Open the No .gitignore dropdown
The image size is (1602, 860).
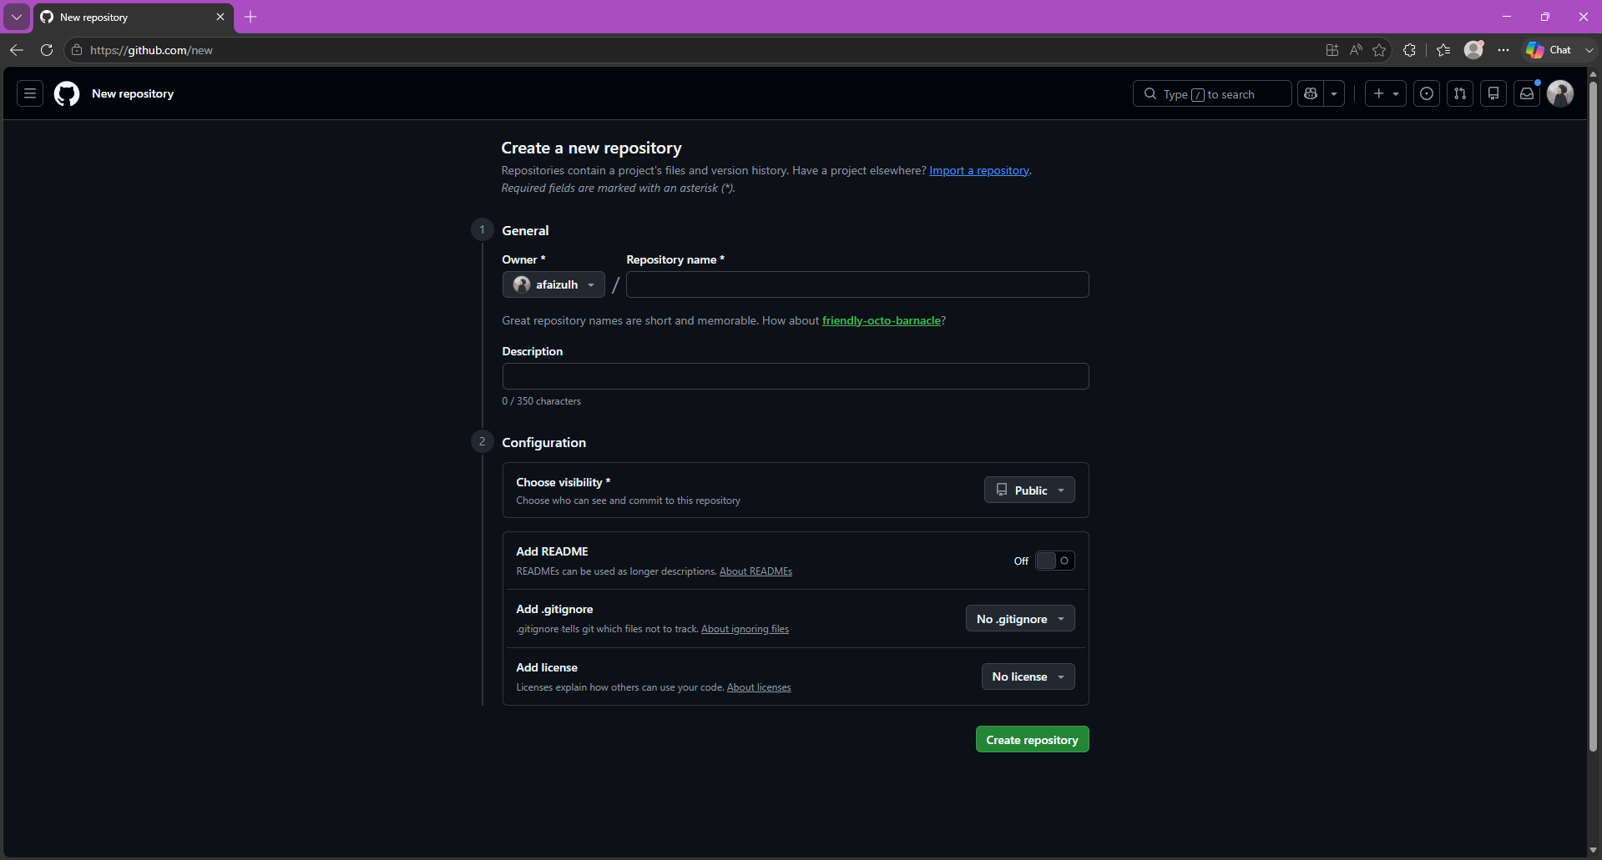(1020, 618)
